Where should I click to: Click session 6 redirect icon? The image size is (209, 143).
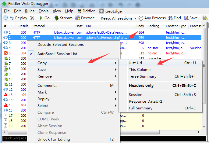point(6,58)
